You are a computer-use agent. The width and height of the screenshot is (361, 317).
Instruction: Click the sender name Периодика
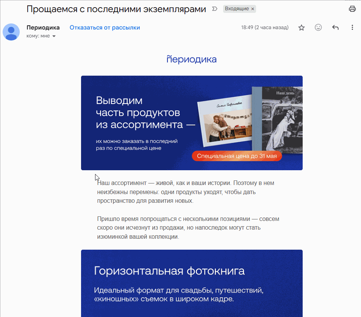pos(43,28)
